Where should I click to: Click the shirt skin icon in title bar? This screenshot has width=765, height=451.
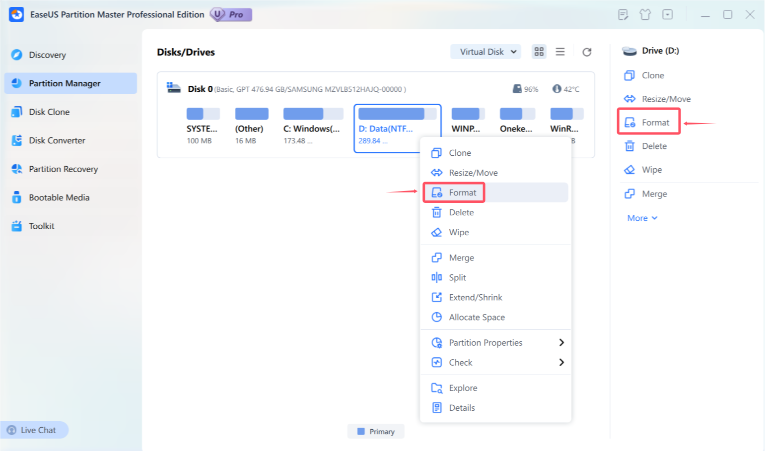click(x=645, y=15)
